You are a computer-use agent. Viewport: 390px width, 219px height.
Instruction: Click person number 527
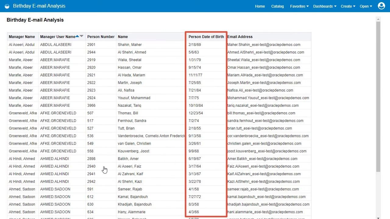click(90, 128)
